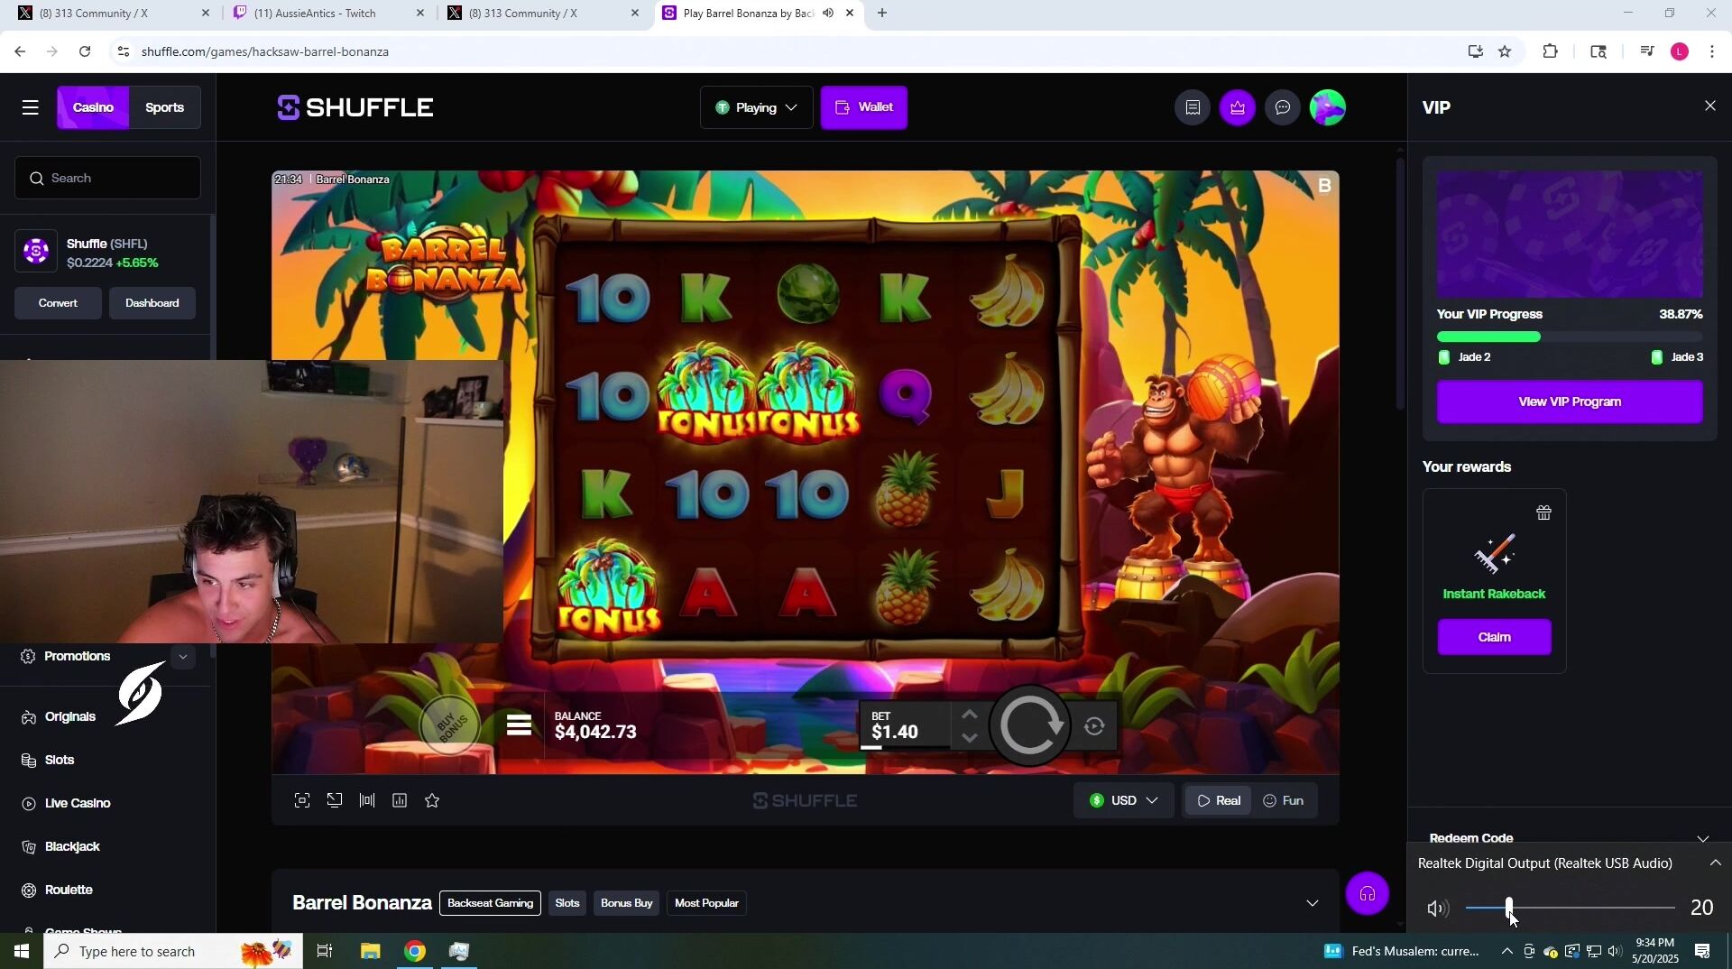This screenshot has height=969, width=1732.
Task: Claim the Instant Rakeback reward
Action: 1494,638
